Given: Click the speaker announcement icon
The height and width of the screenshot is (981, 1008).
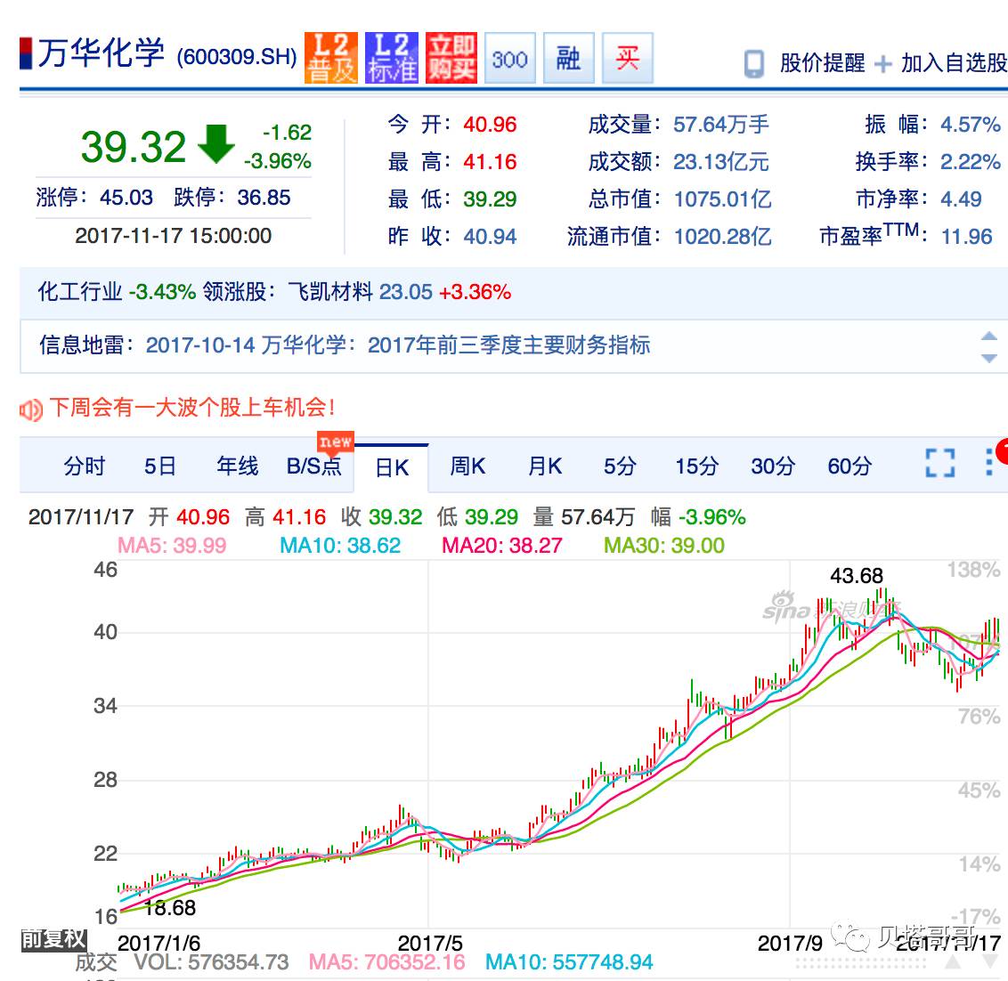Looking at the screenshot, I should click(x=31, y=409).
